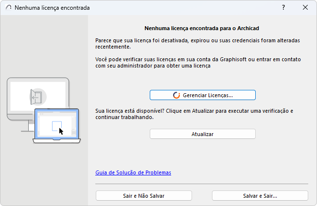Click the question mark help button
The height and width of the screenshot is (206, 317).
pyautogui.click(x=283, y=7)
